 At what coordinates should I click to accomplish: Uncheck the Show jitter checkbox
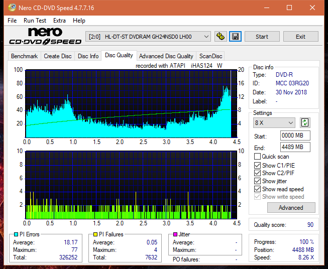257,181
